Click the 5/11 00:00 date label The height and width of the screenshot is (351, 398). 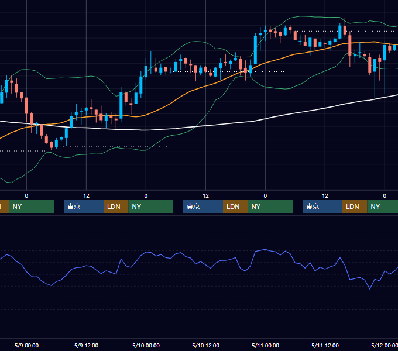(x=265, y=345)
